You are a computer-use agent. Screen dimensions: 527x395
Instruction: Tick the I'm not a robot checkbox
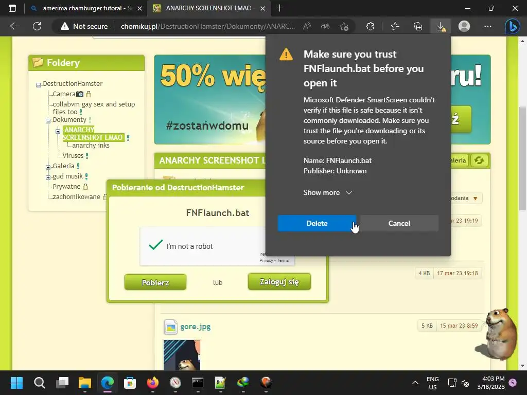pos(156,245)
